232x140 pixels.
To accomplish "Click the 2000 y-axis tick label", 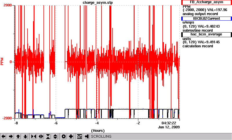I will (x=8, y=5).
